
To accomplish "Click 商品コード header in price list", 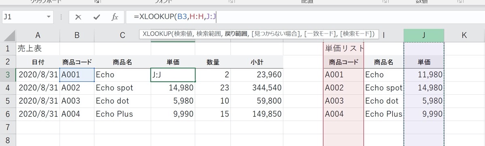I will tap(343, 62).
